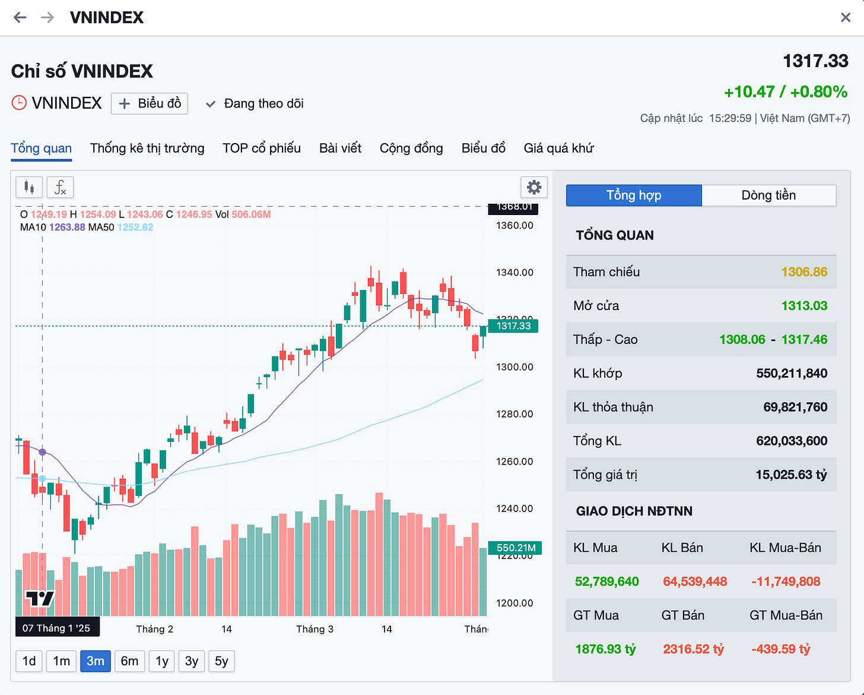
Task: Open TOP cổ phiếu tab
Action: tap(262, 148)
